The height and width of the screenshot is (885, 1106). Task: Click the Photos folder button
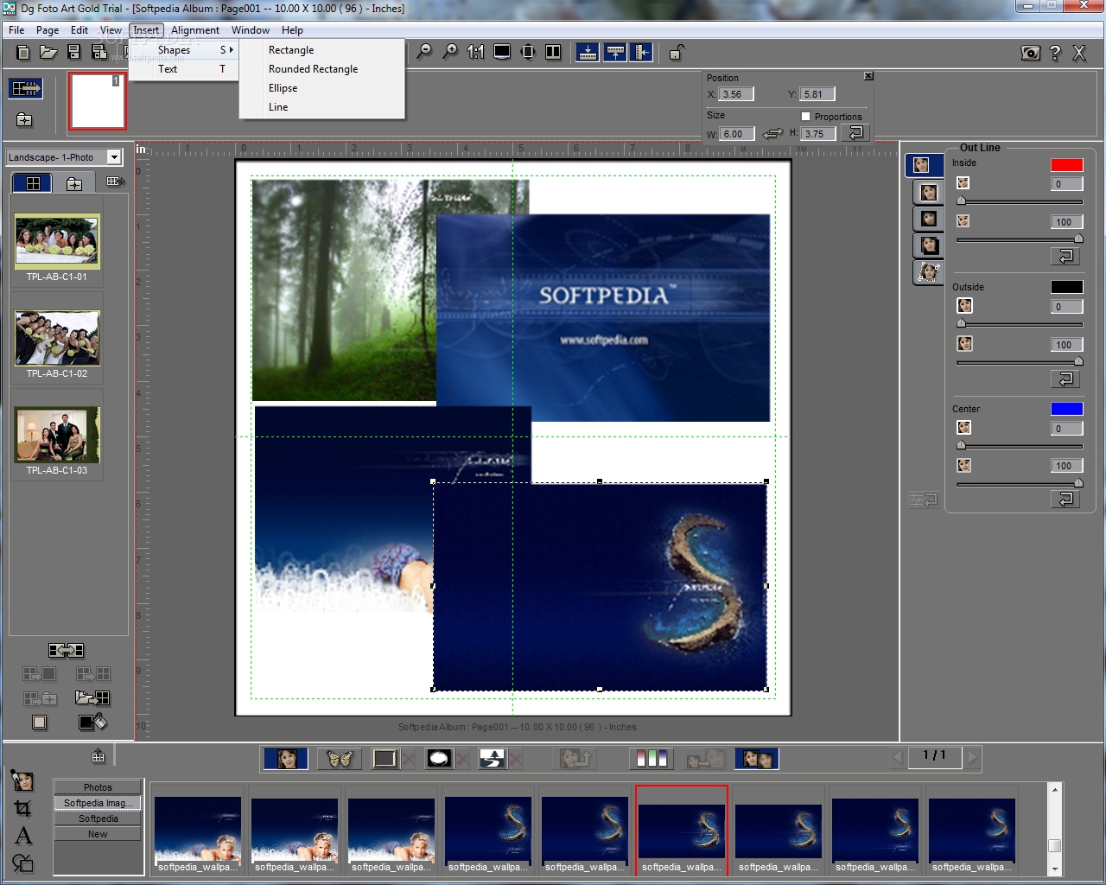98,787
